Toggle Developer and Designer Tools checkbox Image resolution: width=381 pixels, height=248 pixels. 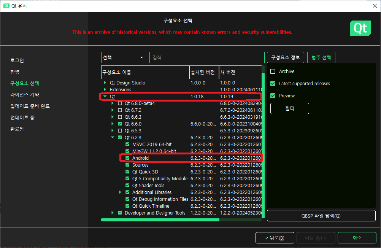120,213
